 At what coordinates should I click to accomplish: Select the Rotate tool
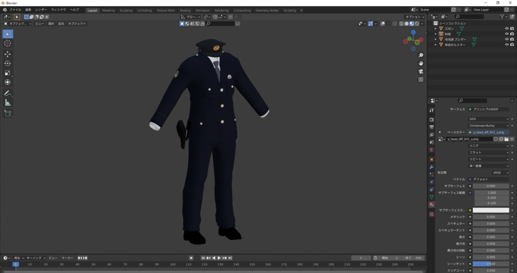pos(8,63)
